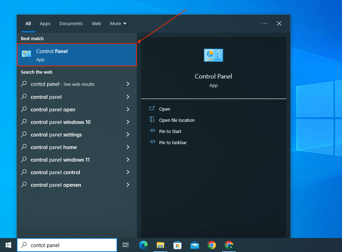Expand 'control panel settings' suggestion arrow
342x252 pixels.
(x=128, y=135)
